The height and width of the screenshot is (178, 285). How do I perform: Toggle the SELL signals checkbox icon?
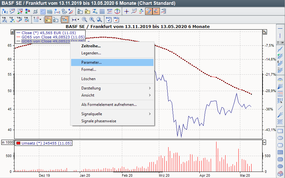pyautogui.click(x=116, y=20)
